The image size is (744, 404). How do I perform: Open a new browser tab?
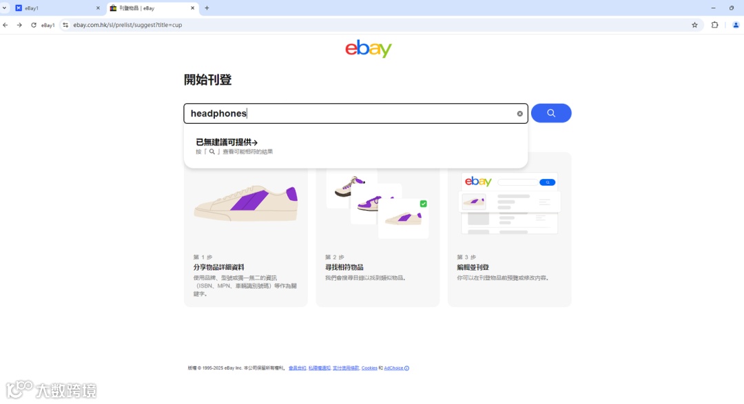coord(207,8)
